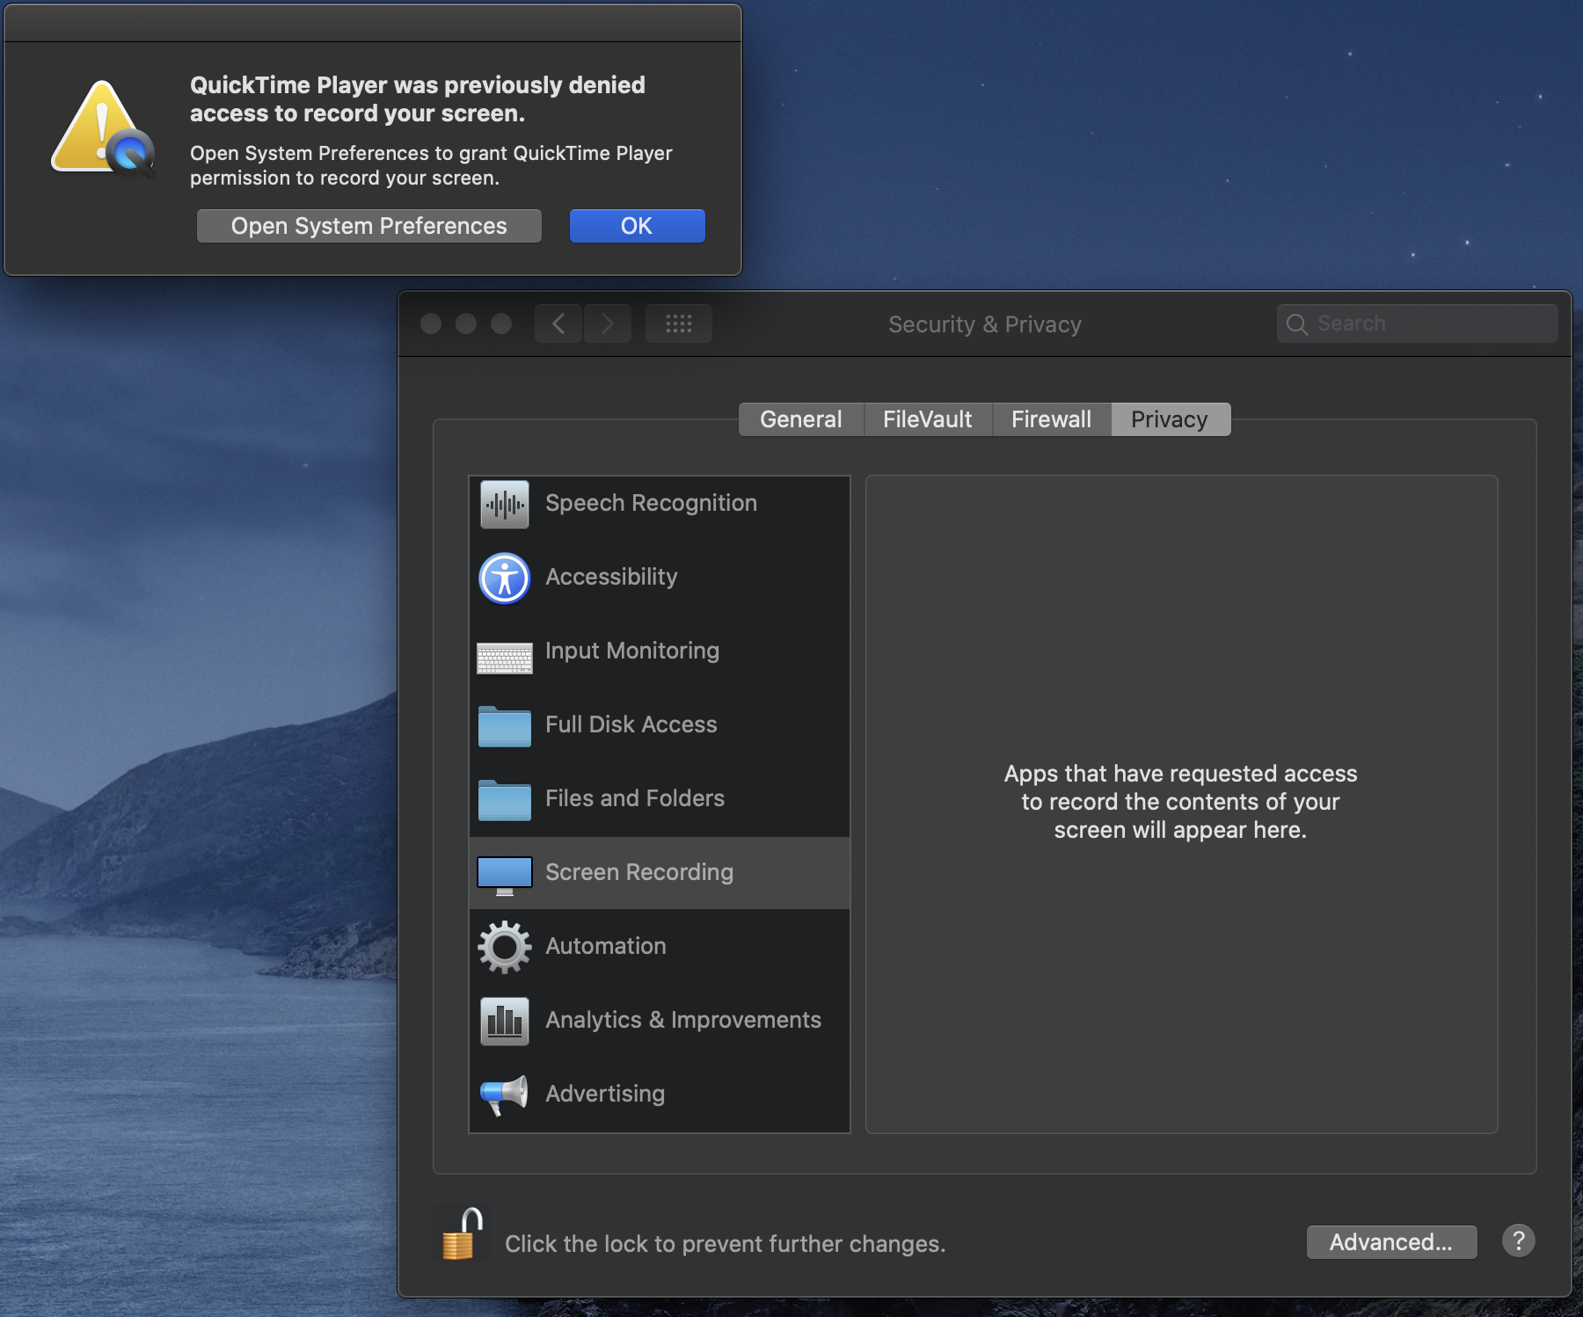Switch to the General tab
Viewport: 1583px width, 1317px height.
[x=801, y=419]
